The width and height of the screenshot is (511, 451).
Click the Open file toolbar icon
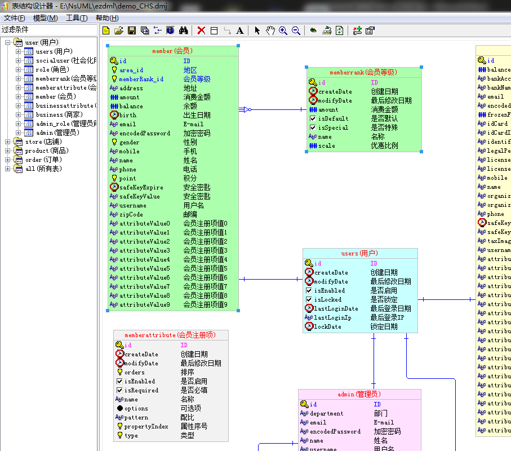pos(118,30)
